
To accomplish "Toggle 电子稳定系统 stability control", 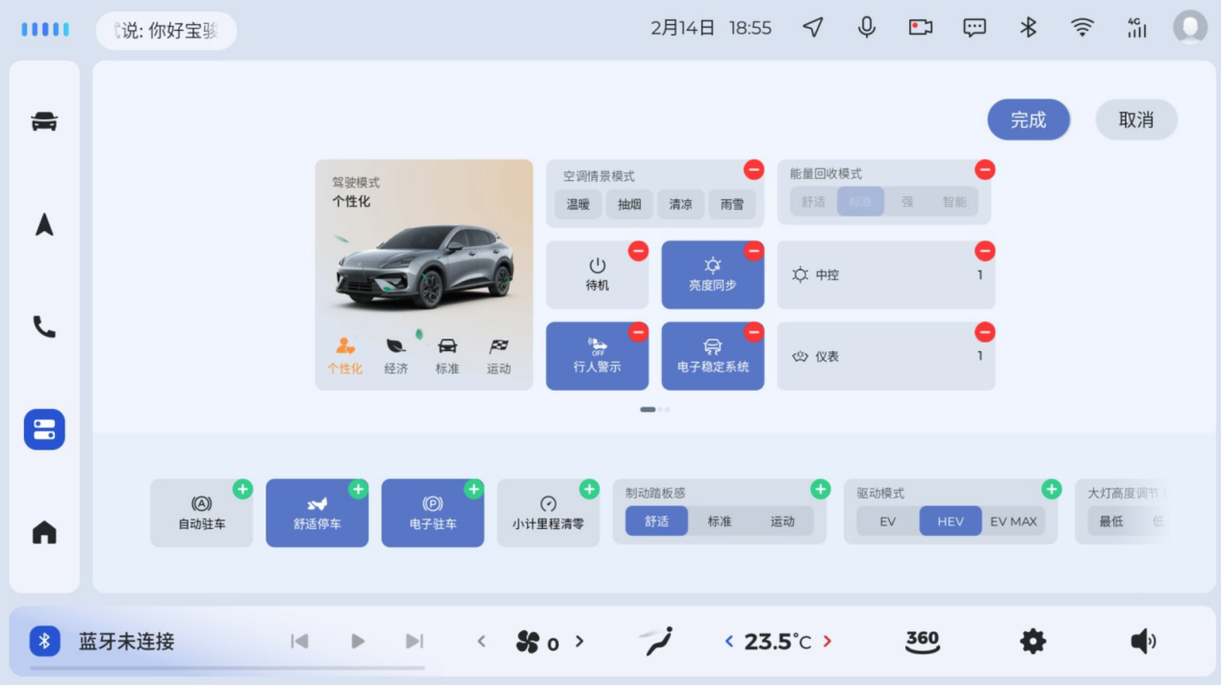I will tap(712, 356).
